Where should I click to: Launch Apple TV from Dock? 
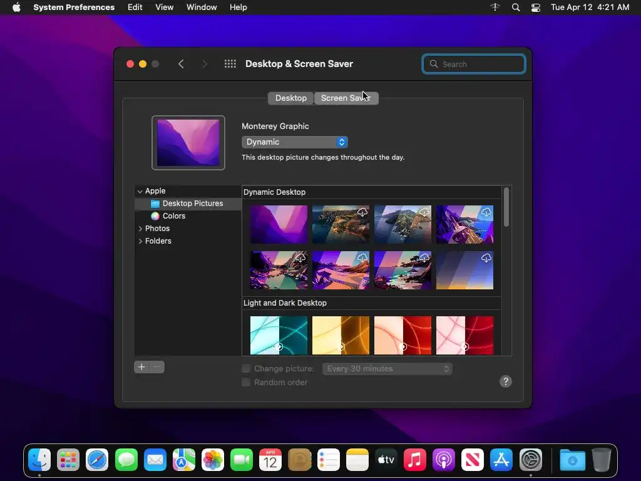386,460
